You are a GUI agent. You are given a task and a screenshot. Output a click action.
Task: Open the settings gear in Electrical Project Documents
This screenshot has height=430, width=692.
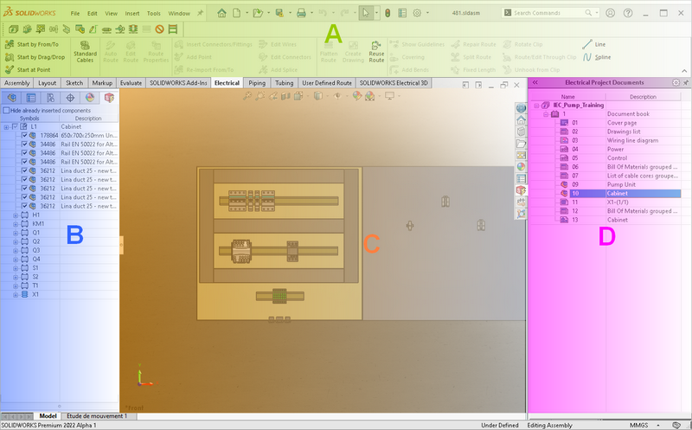click(x=676, y=82)
